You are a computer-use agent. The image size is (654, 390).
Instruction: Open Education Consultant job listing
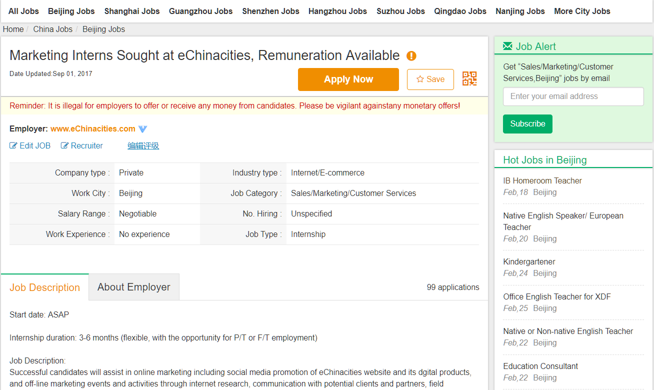pos(540,366)
